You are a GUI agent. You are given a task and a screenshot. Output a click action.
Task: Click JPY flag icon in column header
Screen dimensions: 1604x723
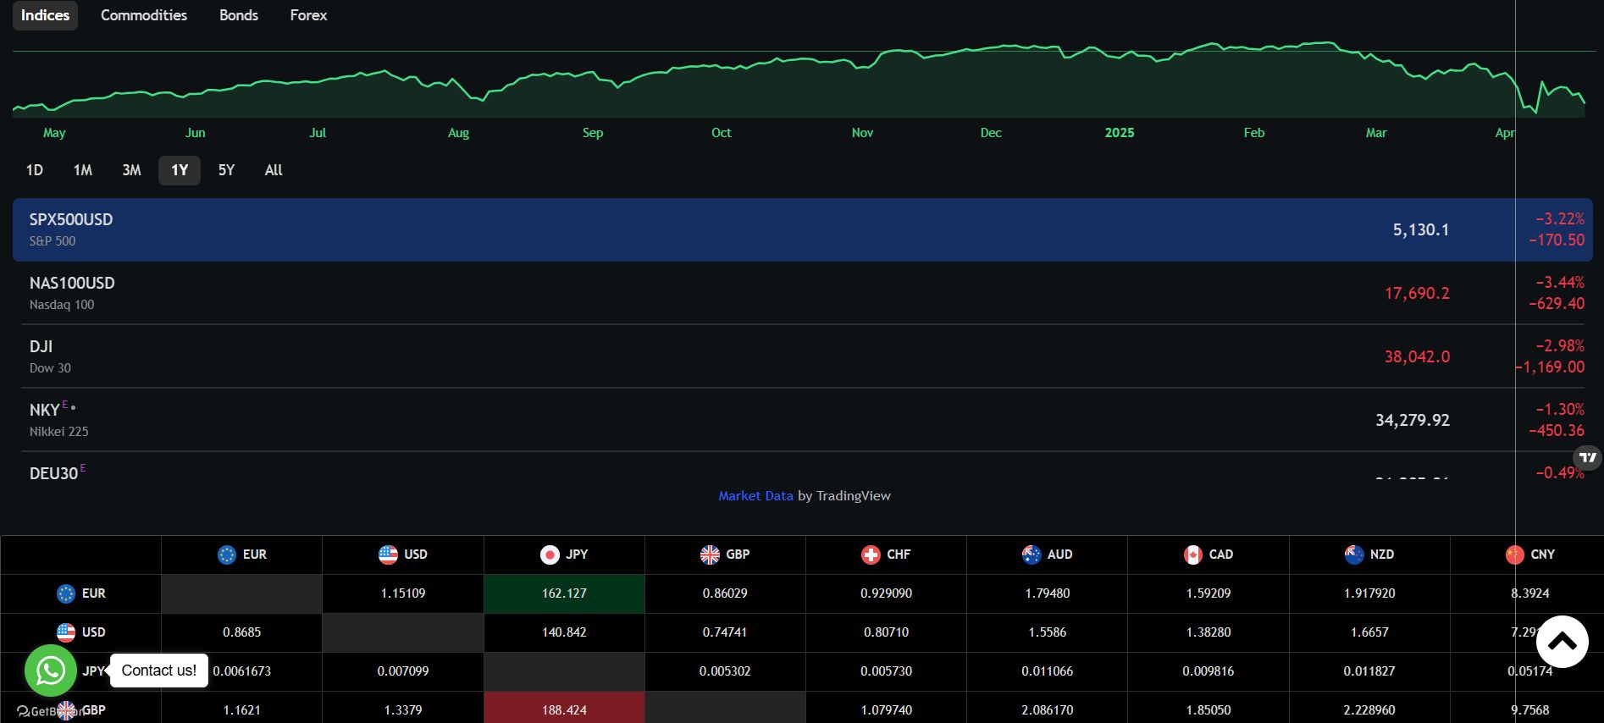550,555
